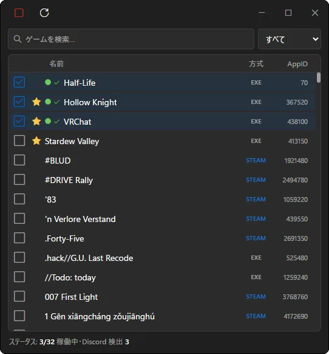Viewport: 329px width, 354px height.
Task: Minimize the application window
Action: point(262,13)
